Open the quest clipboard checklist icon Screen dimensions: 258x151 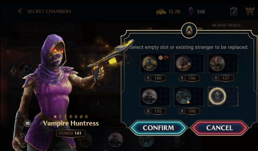pyautogui.click(x=234, y=12)
